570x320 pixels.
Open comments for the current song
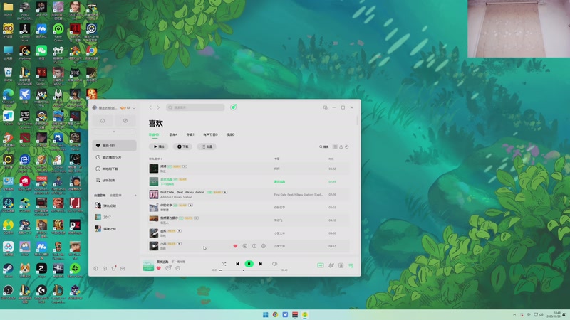168,268
